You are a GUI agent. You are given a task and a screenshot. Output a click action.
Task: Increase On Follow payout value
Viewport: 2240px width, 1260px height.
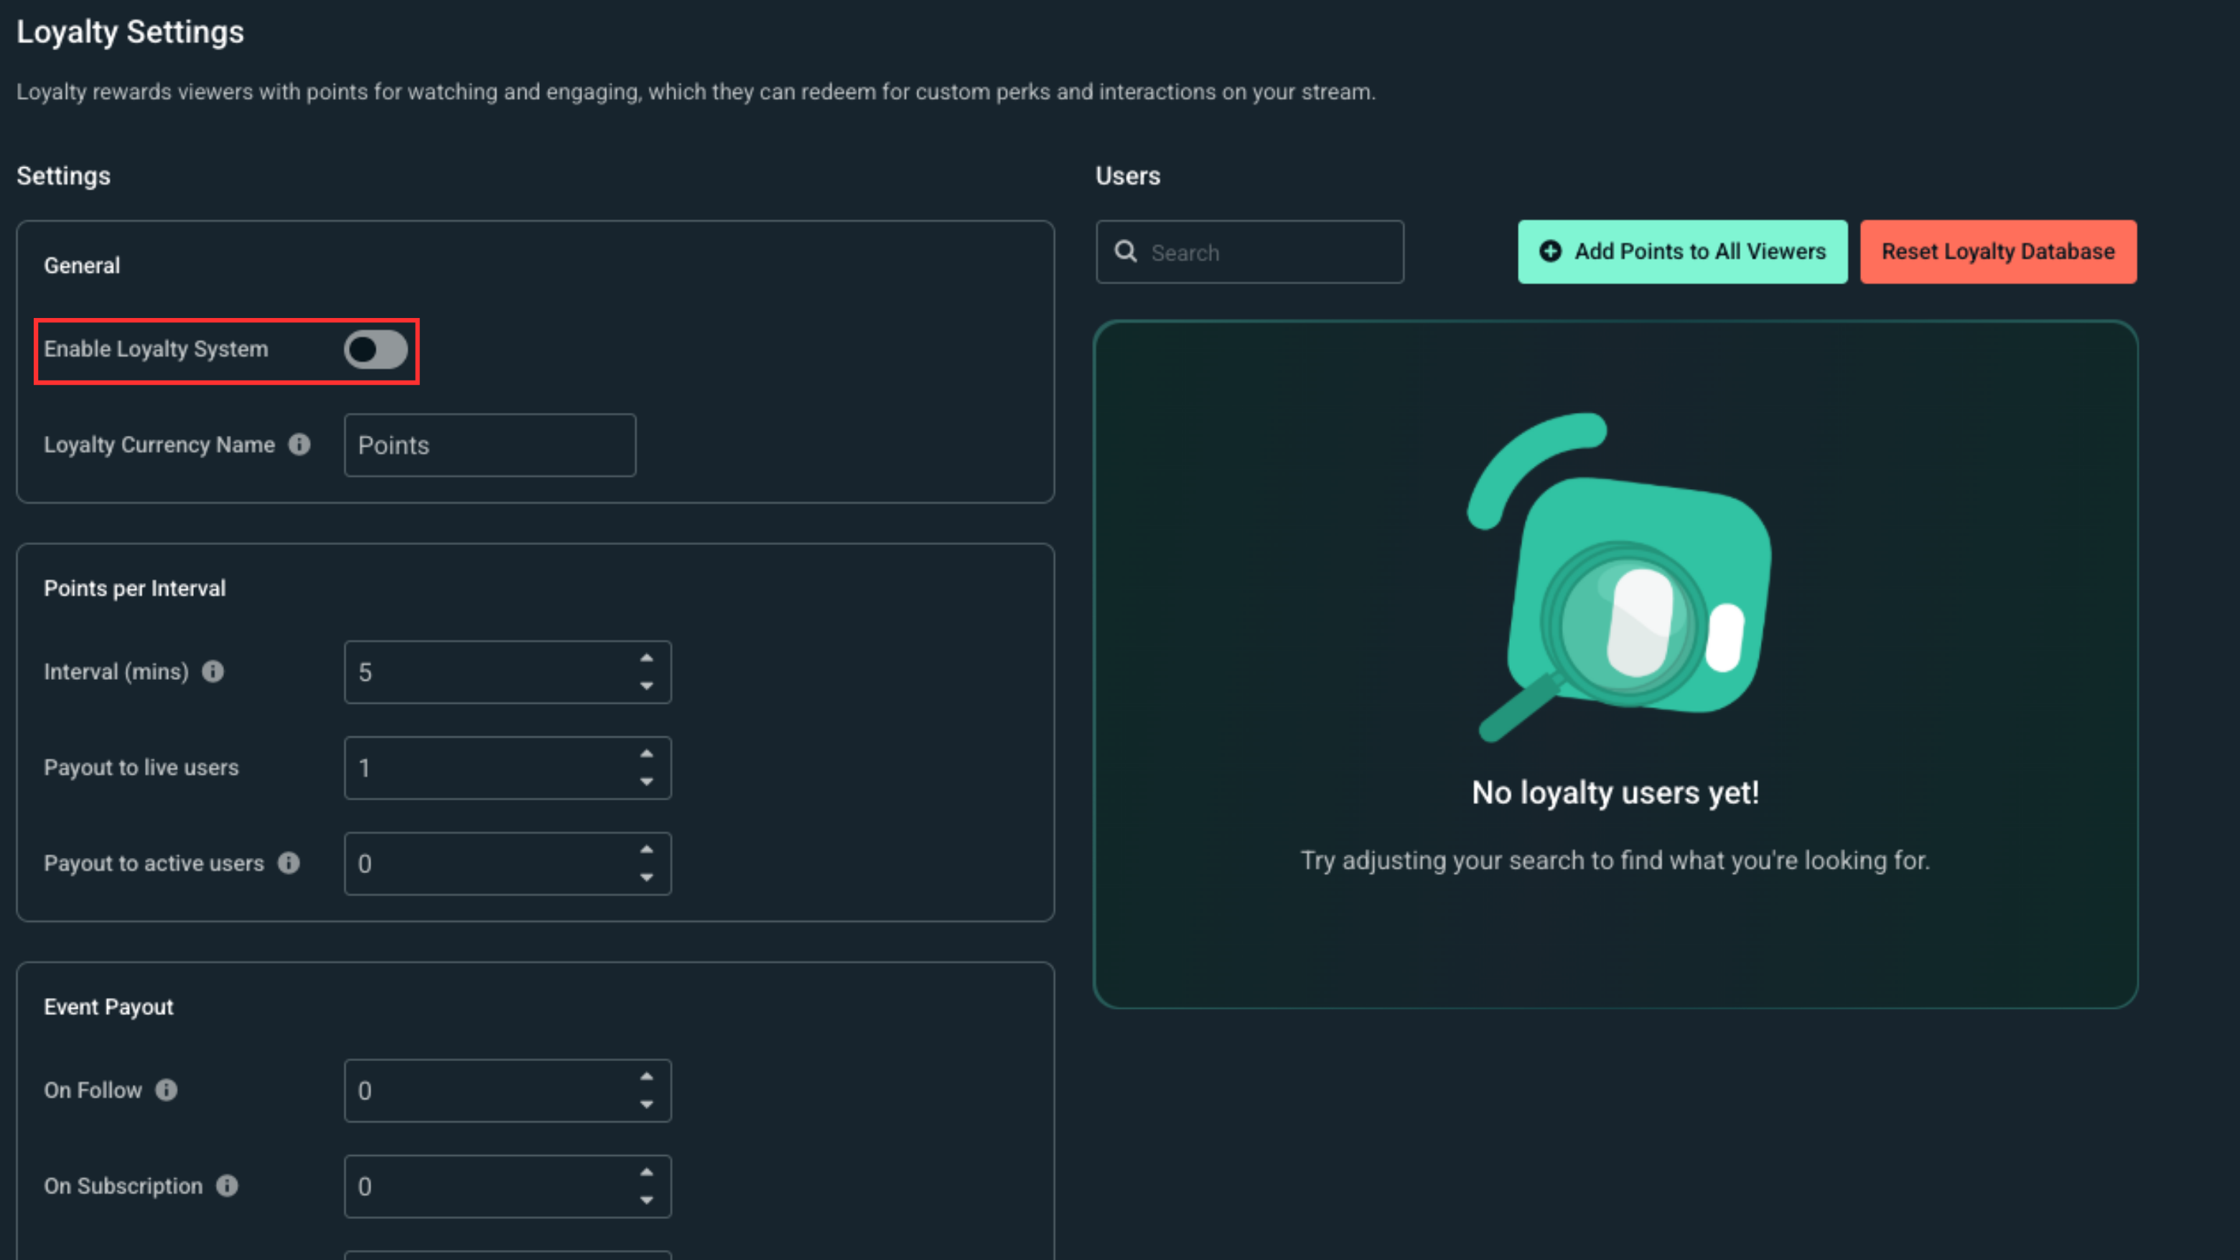646,1076
